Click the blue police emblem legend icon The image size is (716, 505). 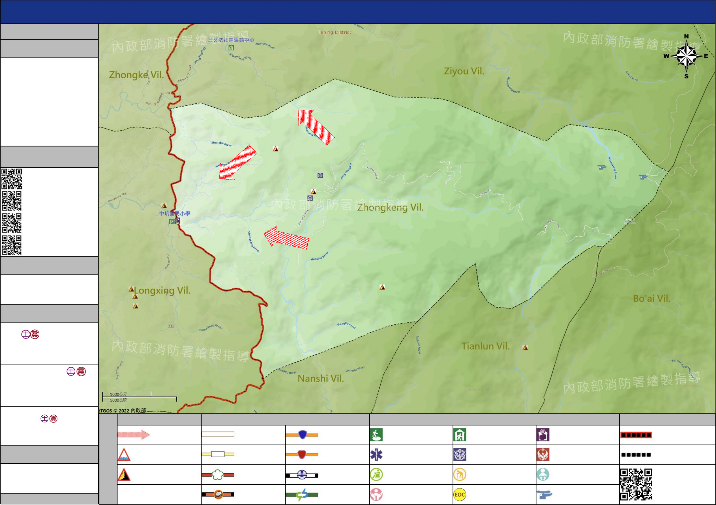tap(460, 455)
